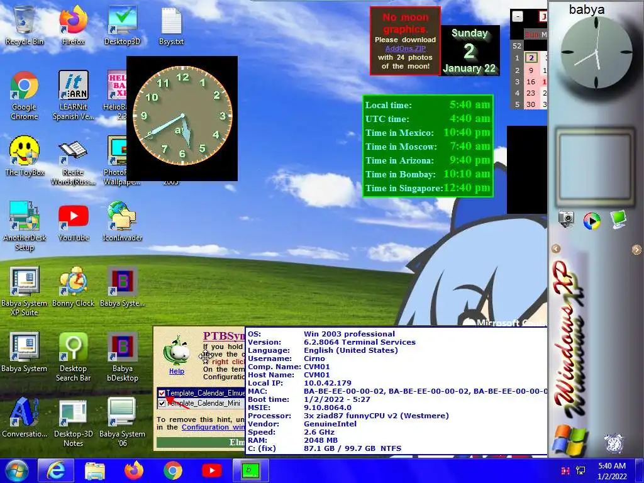Screen dimensions: 644x483
Task: Click the Firefox taskbar button
Action: point(134,470)
